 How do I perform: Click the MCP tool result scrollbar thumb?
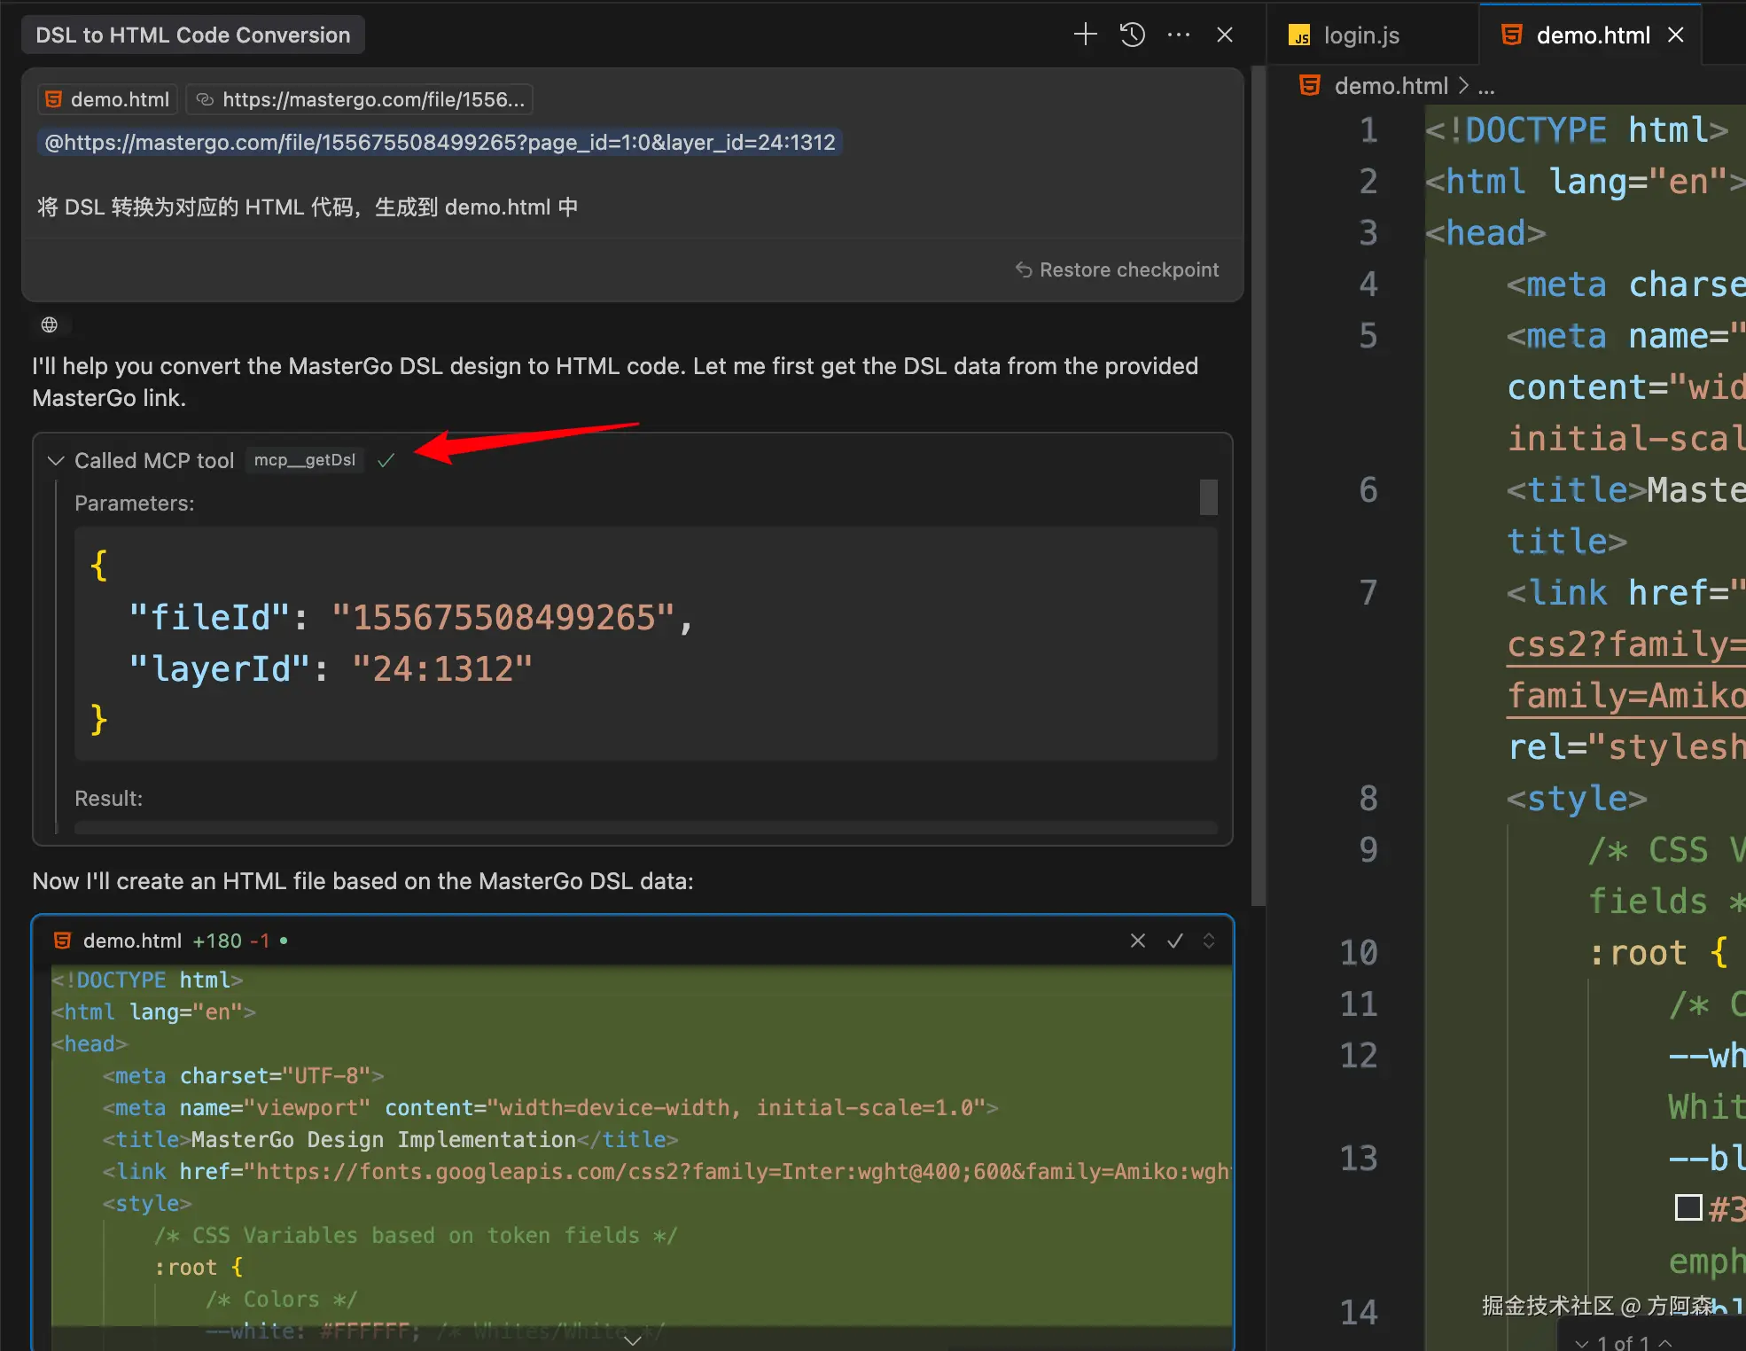1208,496
